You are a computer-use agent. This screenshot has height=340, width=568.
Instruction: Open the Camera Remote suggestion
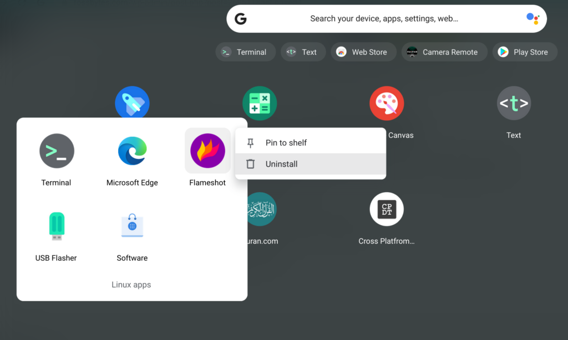point(444,51)
